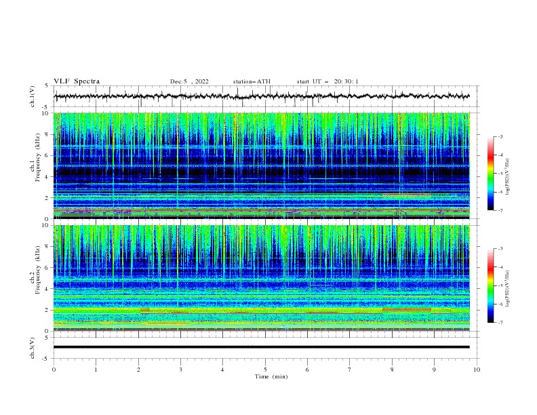
Task: Click the "station=ATH" label
Action: pos(252,81)
